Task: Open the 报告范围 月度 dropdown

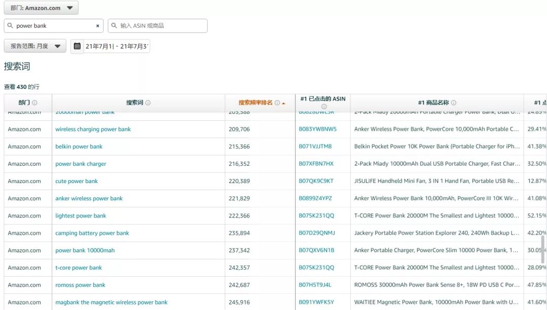Action: (x=35, y=46)
